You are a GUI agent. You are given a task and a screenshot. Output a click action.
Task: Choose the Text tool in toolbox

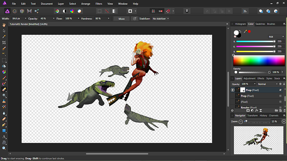tap(4, 136)
